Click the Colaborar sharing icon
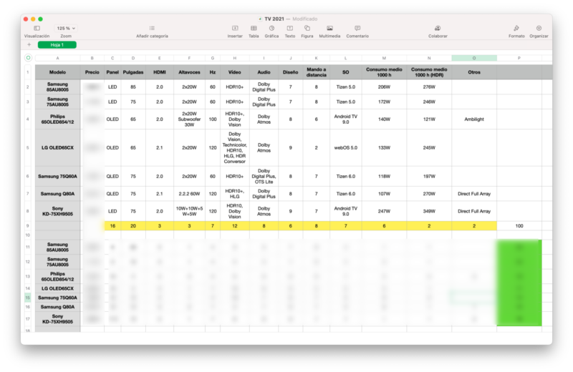 pos(438,29)
